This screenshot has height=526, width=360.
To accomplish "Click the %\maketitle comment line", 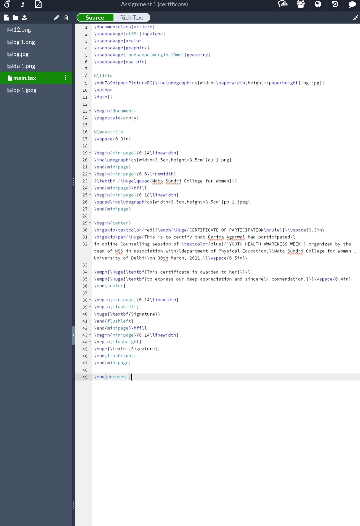I will coord(108,132).
